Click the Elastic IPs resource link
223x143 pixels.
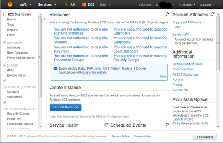(140, 31)
